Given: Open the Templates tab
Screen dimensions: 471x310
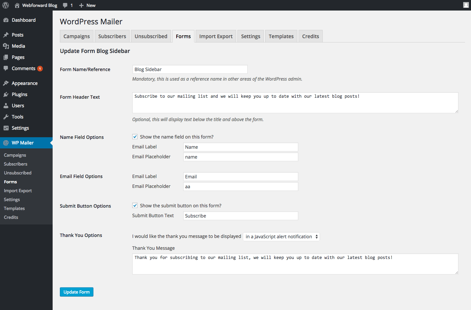Looking at the screenshot, I should point(281,36).
